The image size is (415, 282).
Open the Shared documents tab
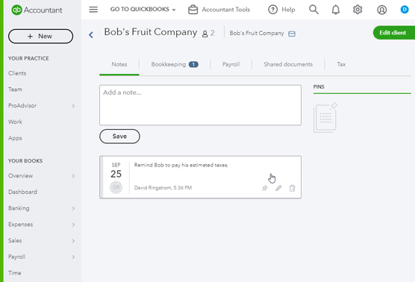coord(288,64)
